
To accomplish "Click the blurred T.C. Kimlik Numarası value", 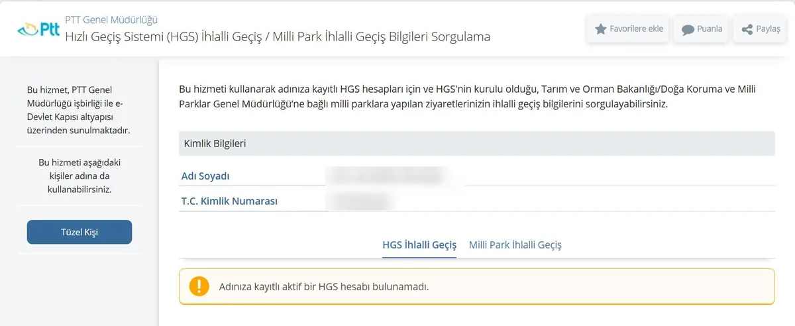I will (x=358, y=201).
